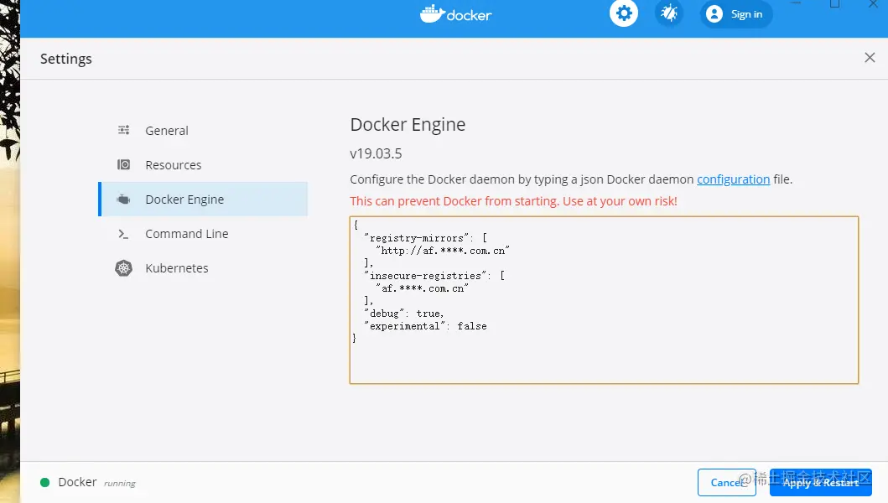This screenshot has width=888, height=503.
Task: Click the "debug": true line
Action: 404,314
